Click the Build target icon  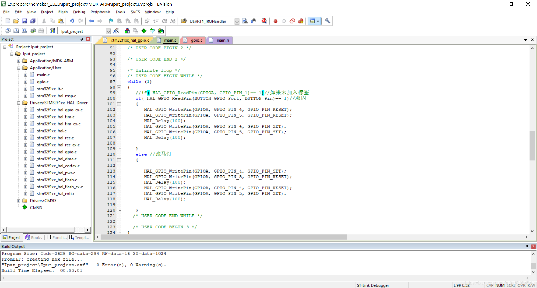tap(16, 31)
